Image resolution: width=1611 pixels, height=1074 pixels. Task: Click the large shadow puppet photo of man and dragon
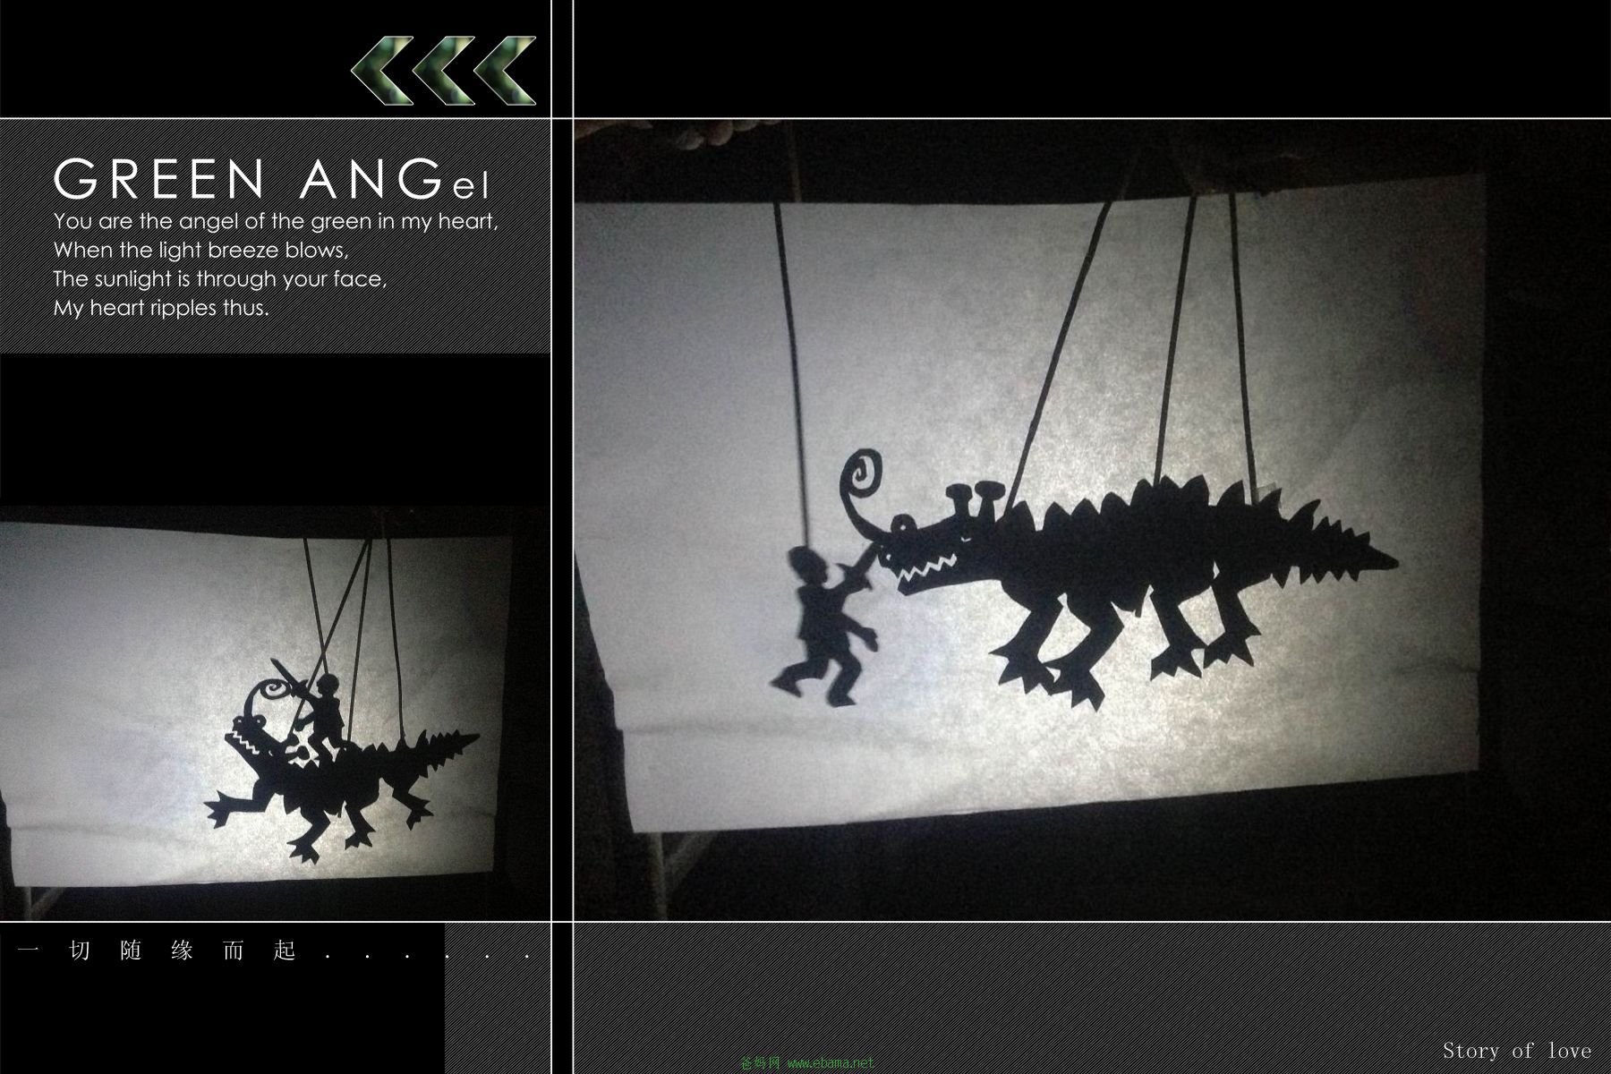[x=1092, y=519]
